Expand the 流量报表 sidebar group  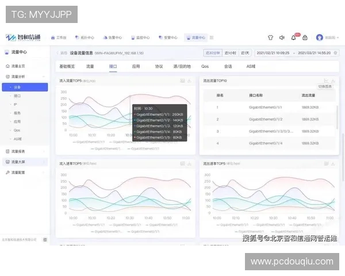coord(44,151)
